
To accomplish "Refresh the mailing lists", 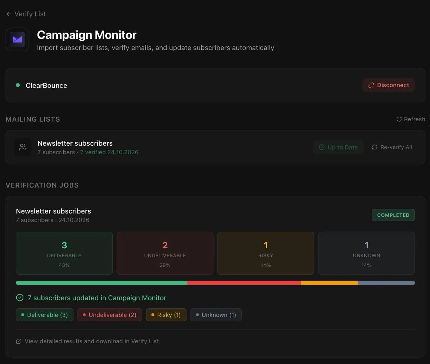I will point(410,119).
